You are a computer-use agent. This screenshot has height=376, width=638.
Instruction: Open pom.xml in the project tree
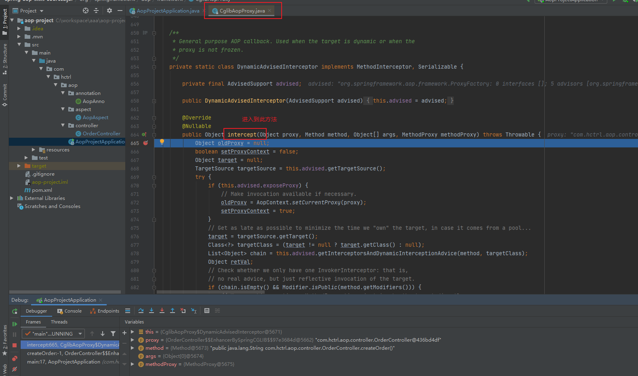[x=42, y=190]
